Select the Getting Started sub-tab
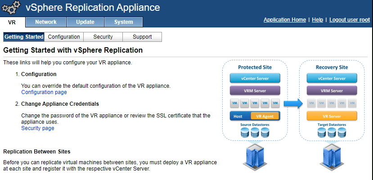Image resolution: width=373 pixels, height=180 pixels. tap(24, 37)
